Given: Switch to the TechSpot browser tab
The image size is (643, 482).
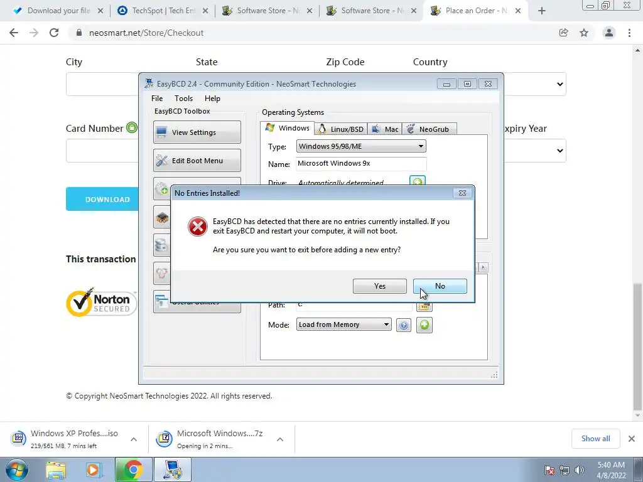Looking at the screenshot, I should tap(163, 11).
